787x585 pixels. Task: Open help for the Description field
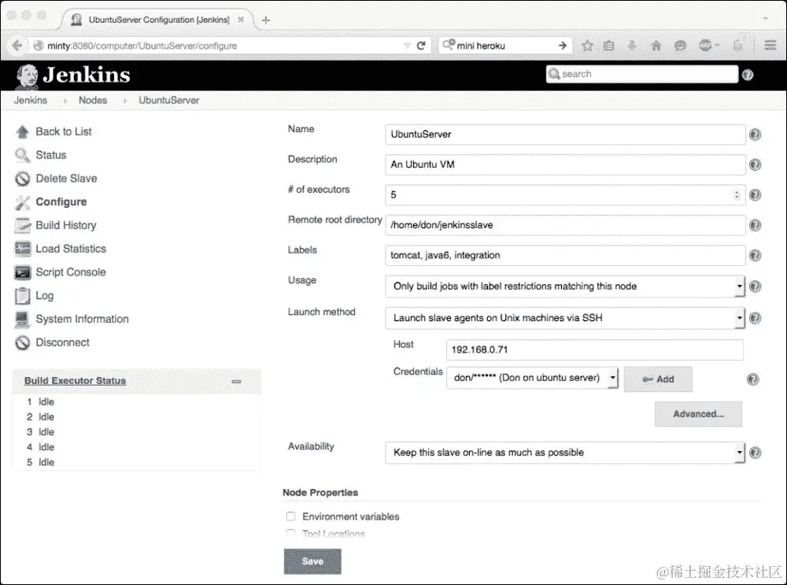[x=755, y=165]
